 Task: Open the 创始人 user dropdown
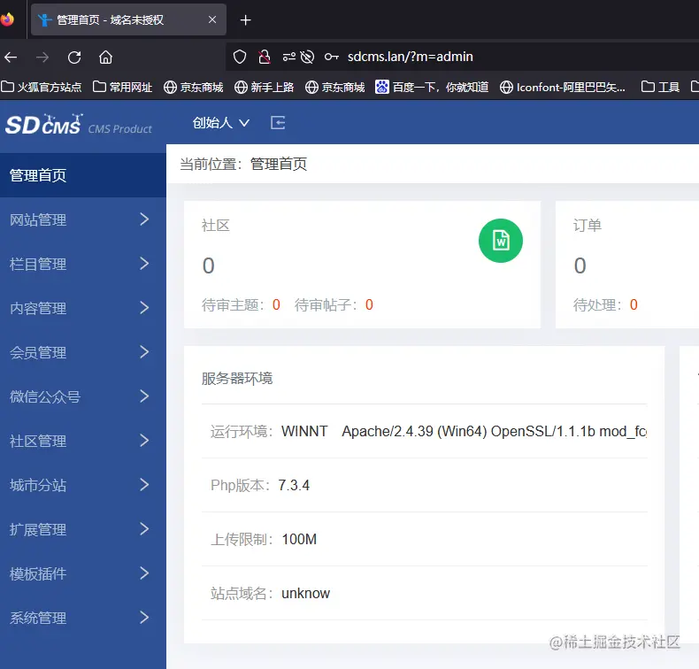click(x=220, y=123)
